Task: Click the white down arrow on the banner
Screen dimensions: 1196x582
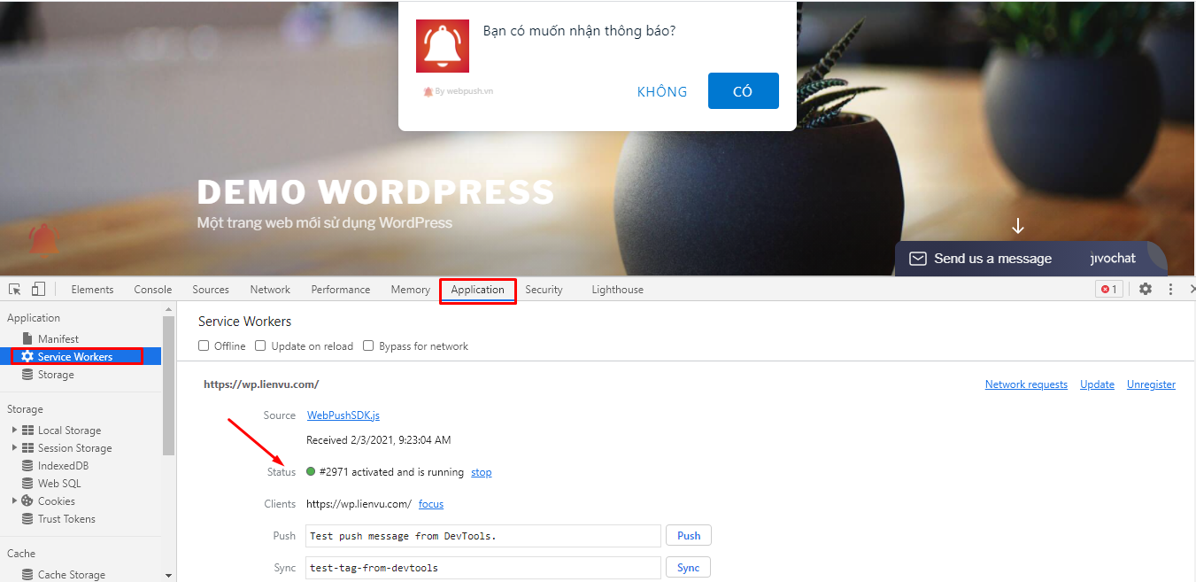Action: click(x=1018, y=226)
